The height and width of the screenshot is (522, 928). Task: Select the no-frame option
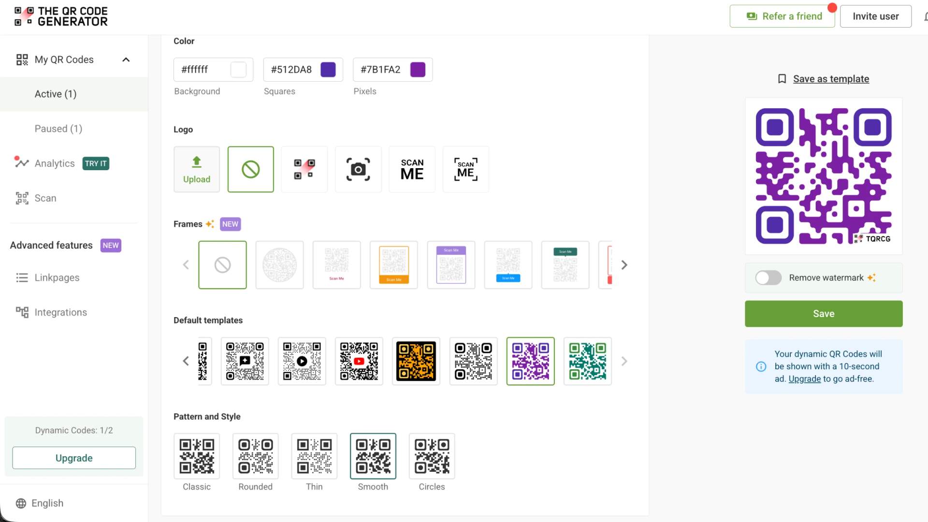coord(222,265)
